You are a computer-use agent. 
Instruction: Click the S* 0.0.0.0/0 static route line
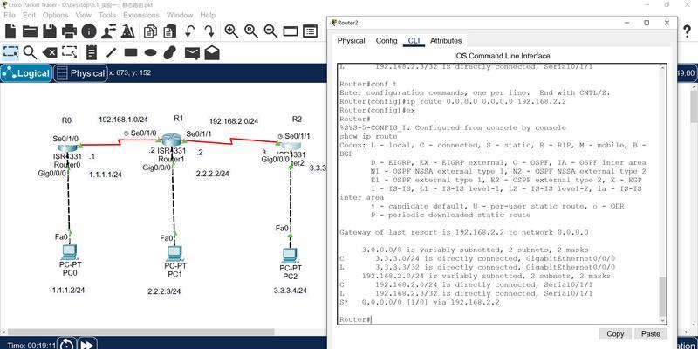click(x=420, y=302)
